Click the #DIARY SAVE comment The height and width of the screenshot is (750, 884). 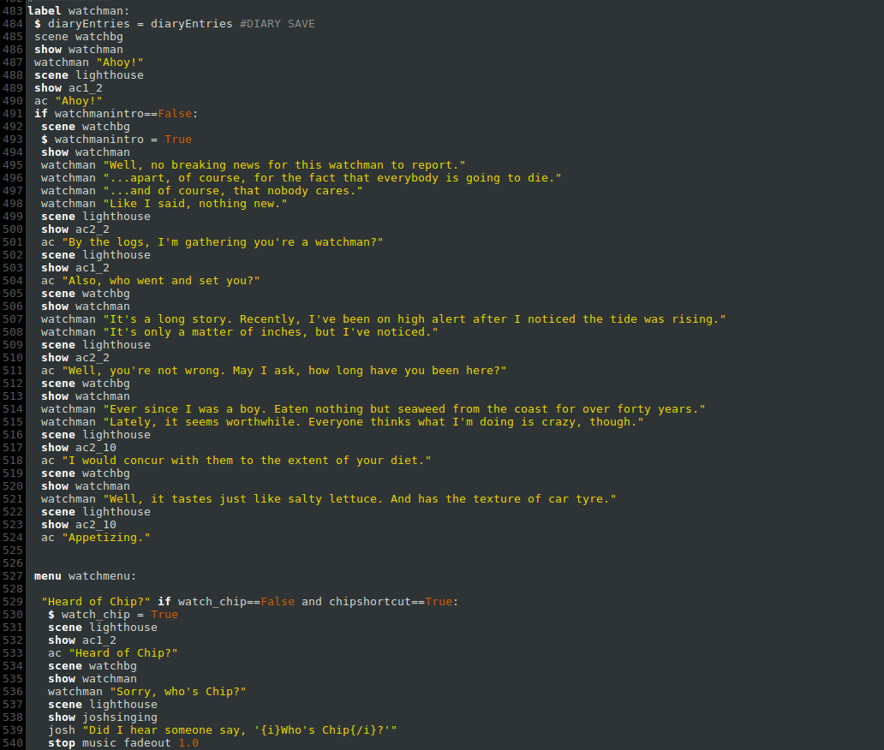pos(278,24)
